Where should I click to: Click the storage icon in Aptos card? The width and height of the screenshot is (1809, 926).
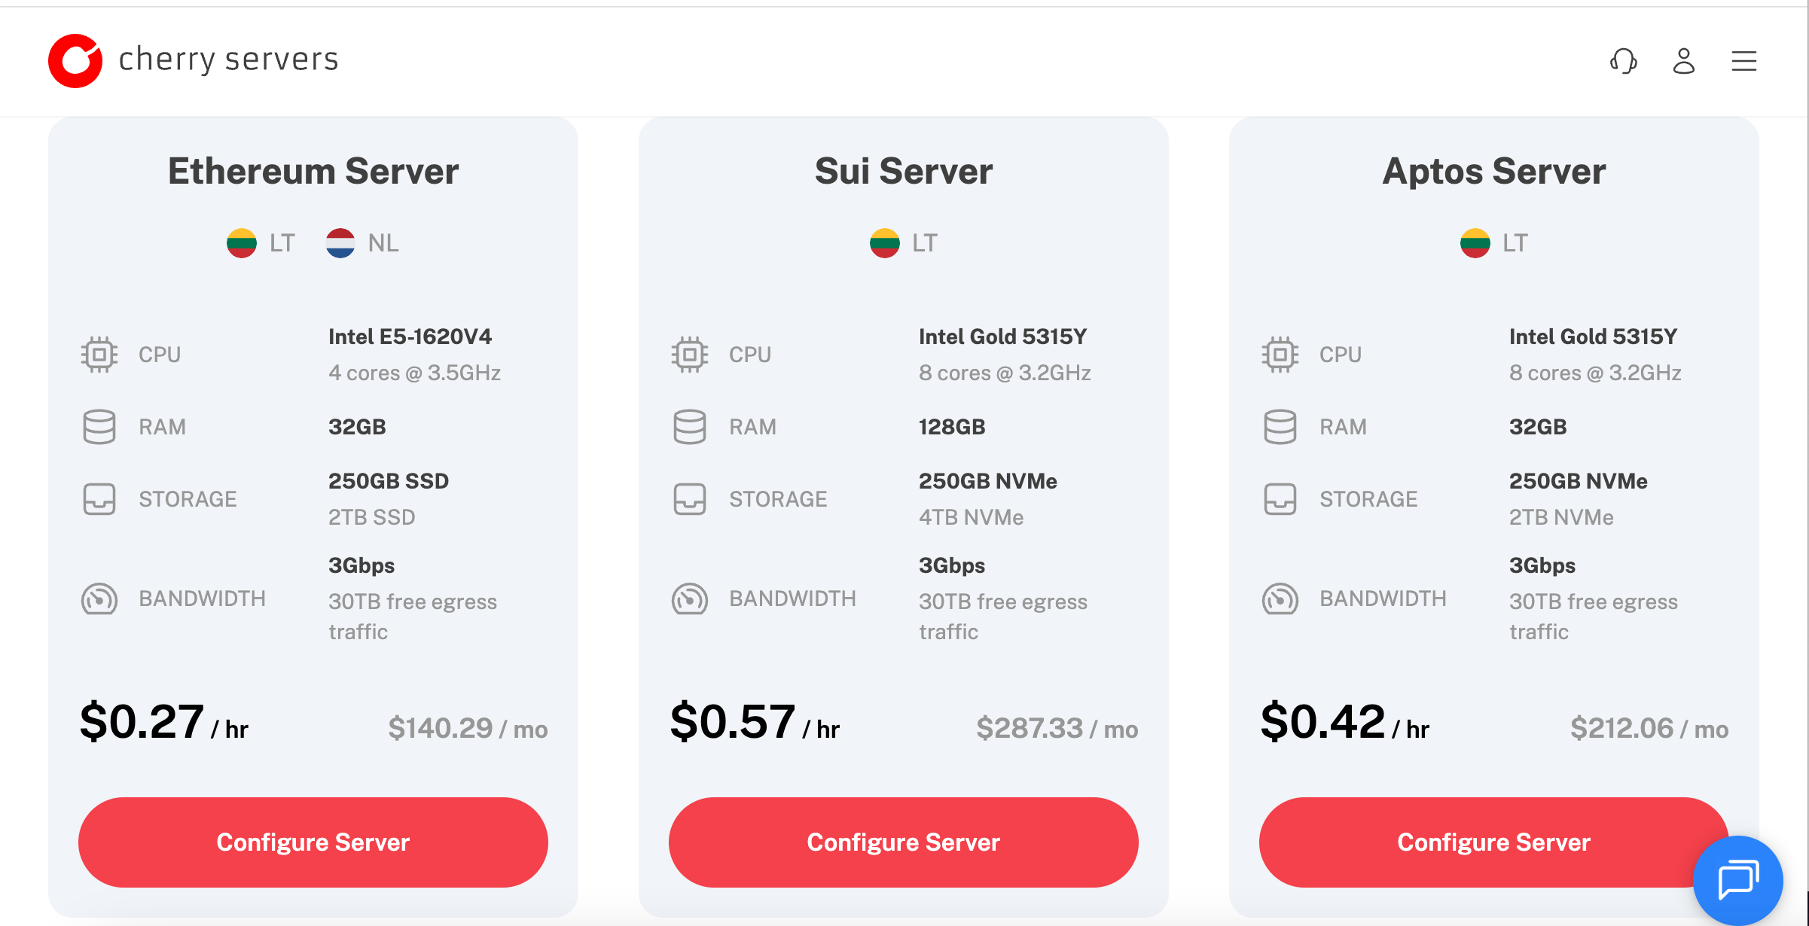pos(1280,499)
